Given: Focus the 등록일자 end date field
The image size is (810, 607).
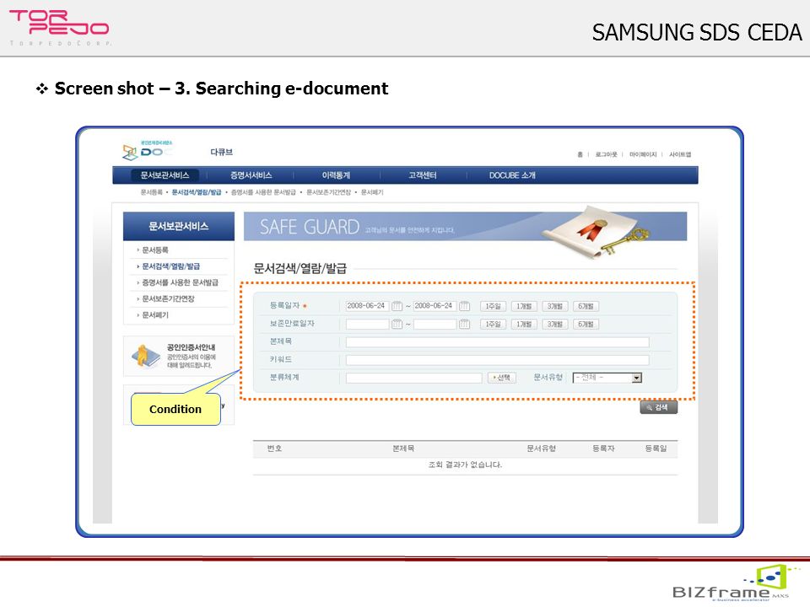Looking at the screenshot, I should coord(435,306).
